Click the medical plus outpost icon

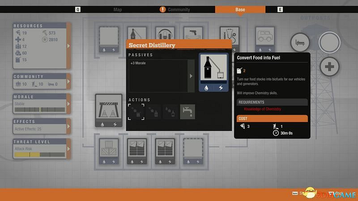click(329, 67)
